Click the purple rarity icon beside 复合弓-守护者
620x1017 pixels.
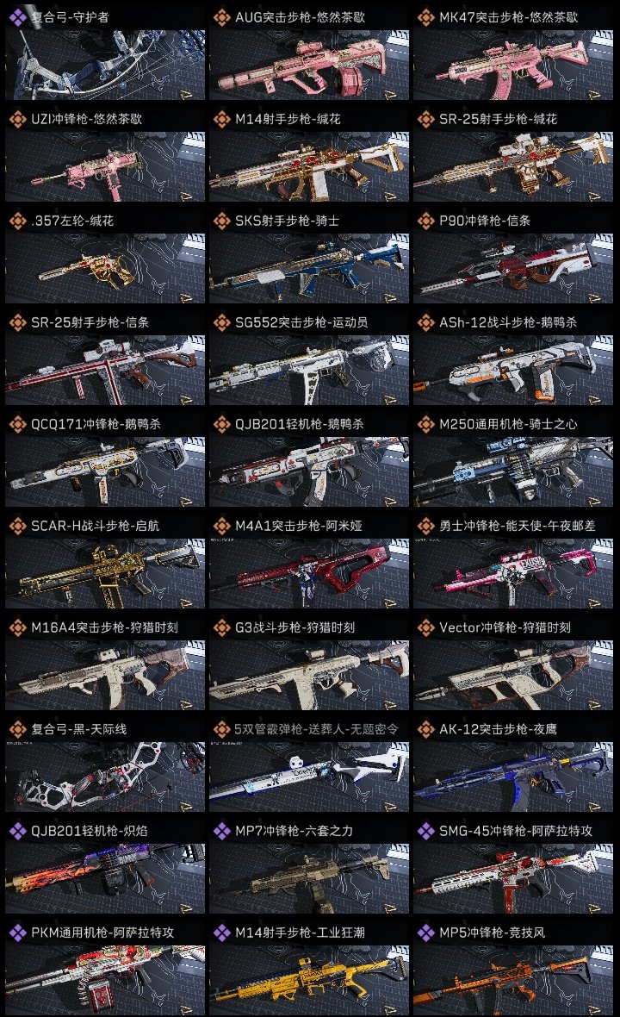pos(17,17)
